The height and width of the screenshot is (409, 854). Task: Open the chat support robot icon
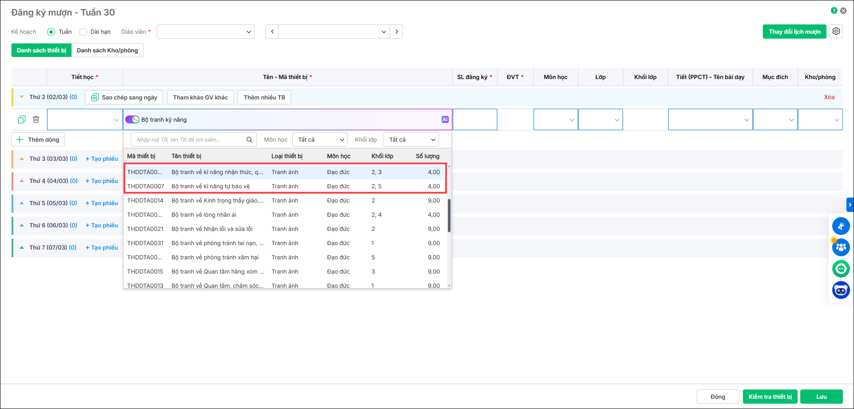[841, 290]
